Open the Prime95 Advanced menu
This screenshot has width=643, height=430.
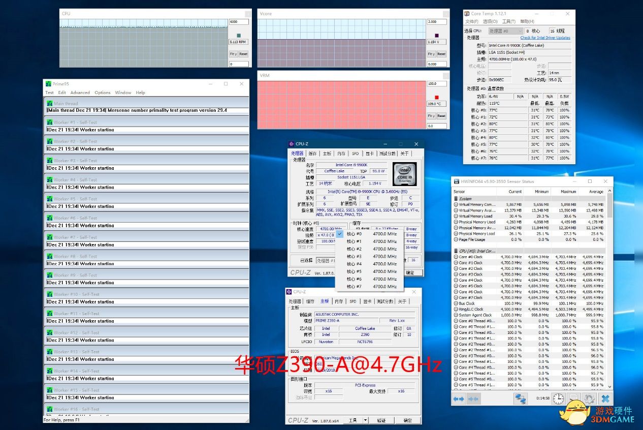(80, 93)
